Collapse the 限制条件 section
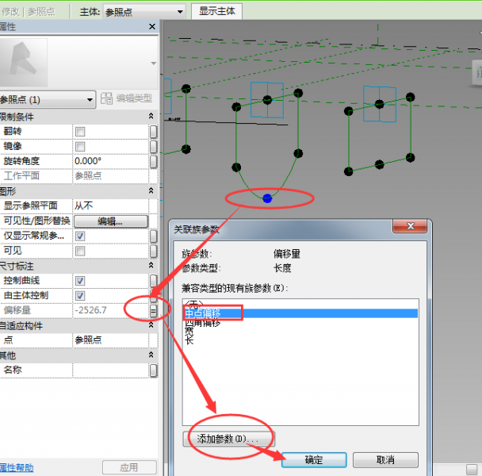The height and width of the screenshot is (476, 482). pyautogui.click(x=151, y=117)
